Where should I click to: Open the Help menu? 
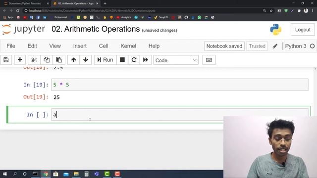[x=154, y=46]
